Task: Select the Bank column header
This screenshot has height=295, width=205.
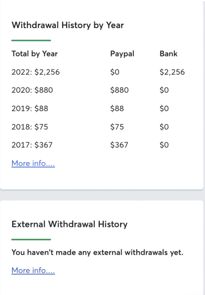Action: (x=168, y=53)
